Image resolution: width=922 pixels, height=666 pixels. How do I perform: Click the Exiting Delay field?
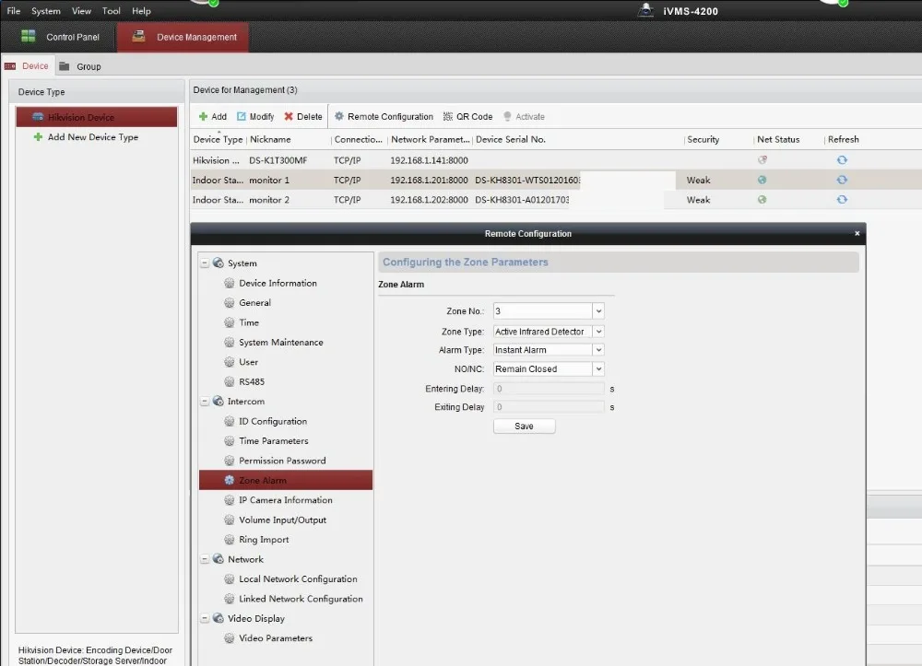548,407
